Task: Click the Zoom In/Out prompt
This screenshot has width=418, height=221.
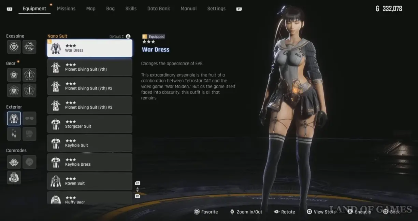Action: click(246, 212)
